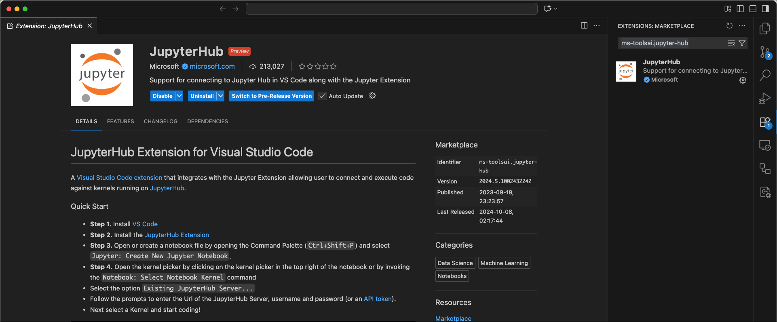The image size is (777, 322).
Task: Switch to the FEATURES tab
Action: (x=120, y=121)
